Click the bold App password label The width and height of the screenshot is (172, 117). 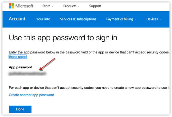pos(20,67)
